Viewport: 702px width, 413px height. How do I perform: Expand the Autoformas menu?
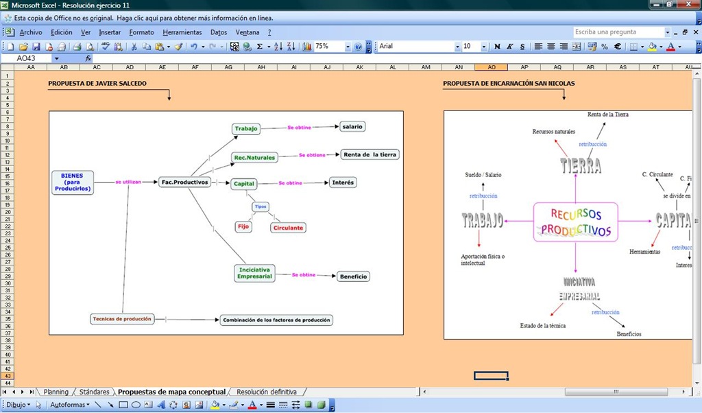pyautogui.click(x=70, y=405)
